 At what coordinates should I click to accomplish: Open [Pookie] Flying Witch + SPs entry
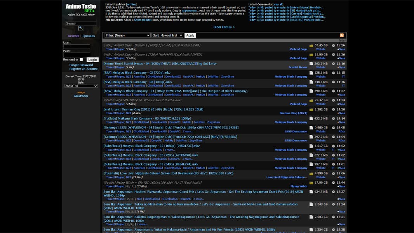click(x=153, y=183)
